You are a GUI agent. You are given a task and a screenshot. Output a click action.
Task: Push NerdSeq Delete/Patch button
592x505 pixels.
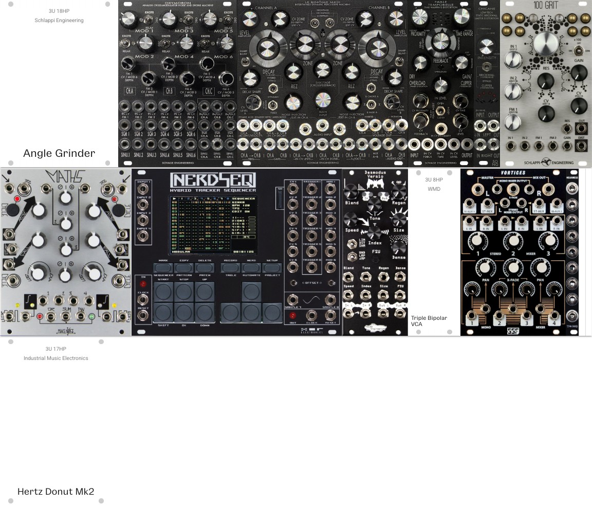205,268
